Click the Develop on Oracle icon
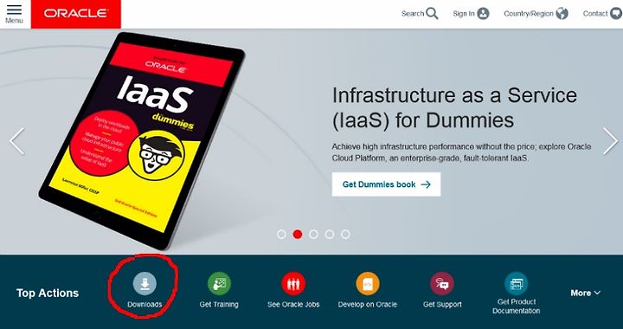This screenshot has height=329, width=623. pyautogui.click(x=368, y=284)
